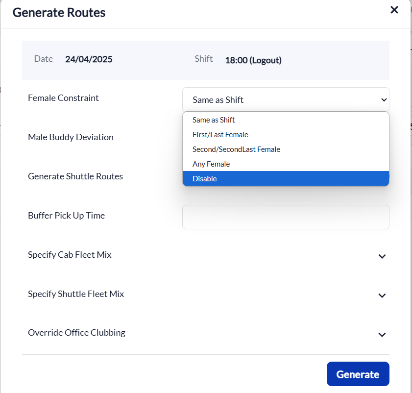Focus the Buffer Pick Up Time field
The image size is (412, 393).
[x=286, y=217]
